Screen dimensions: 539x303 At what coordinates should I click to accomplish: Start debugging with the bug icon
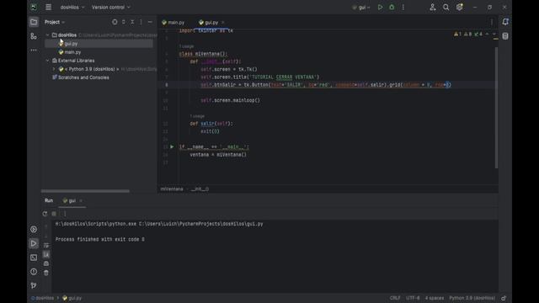392,8
